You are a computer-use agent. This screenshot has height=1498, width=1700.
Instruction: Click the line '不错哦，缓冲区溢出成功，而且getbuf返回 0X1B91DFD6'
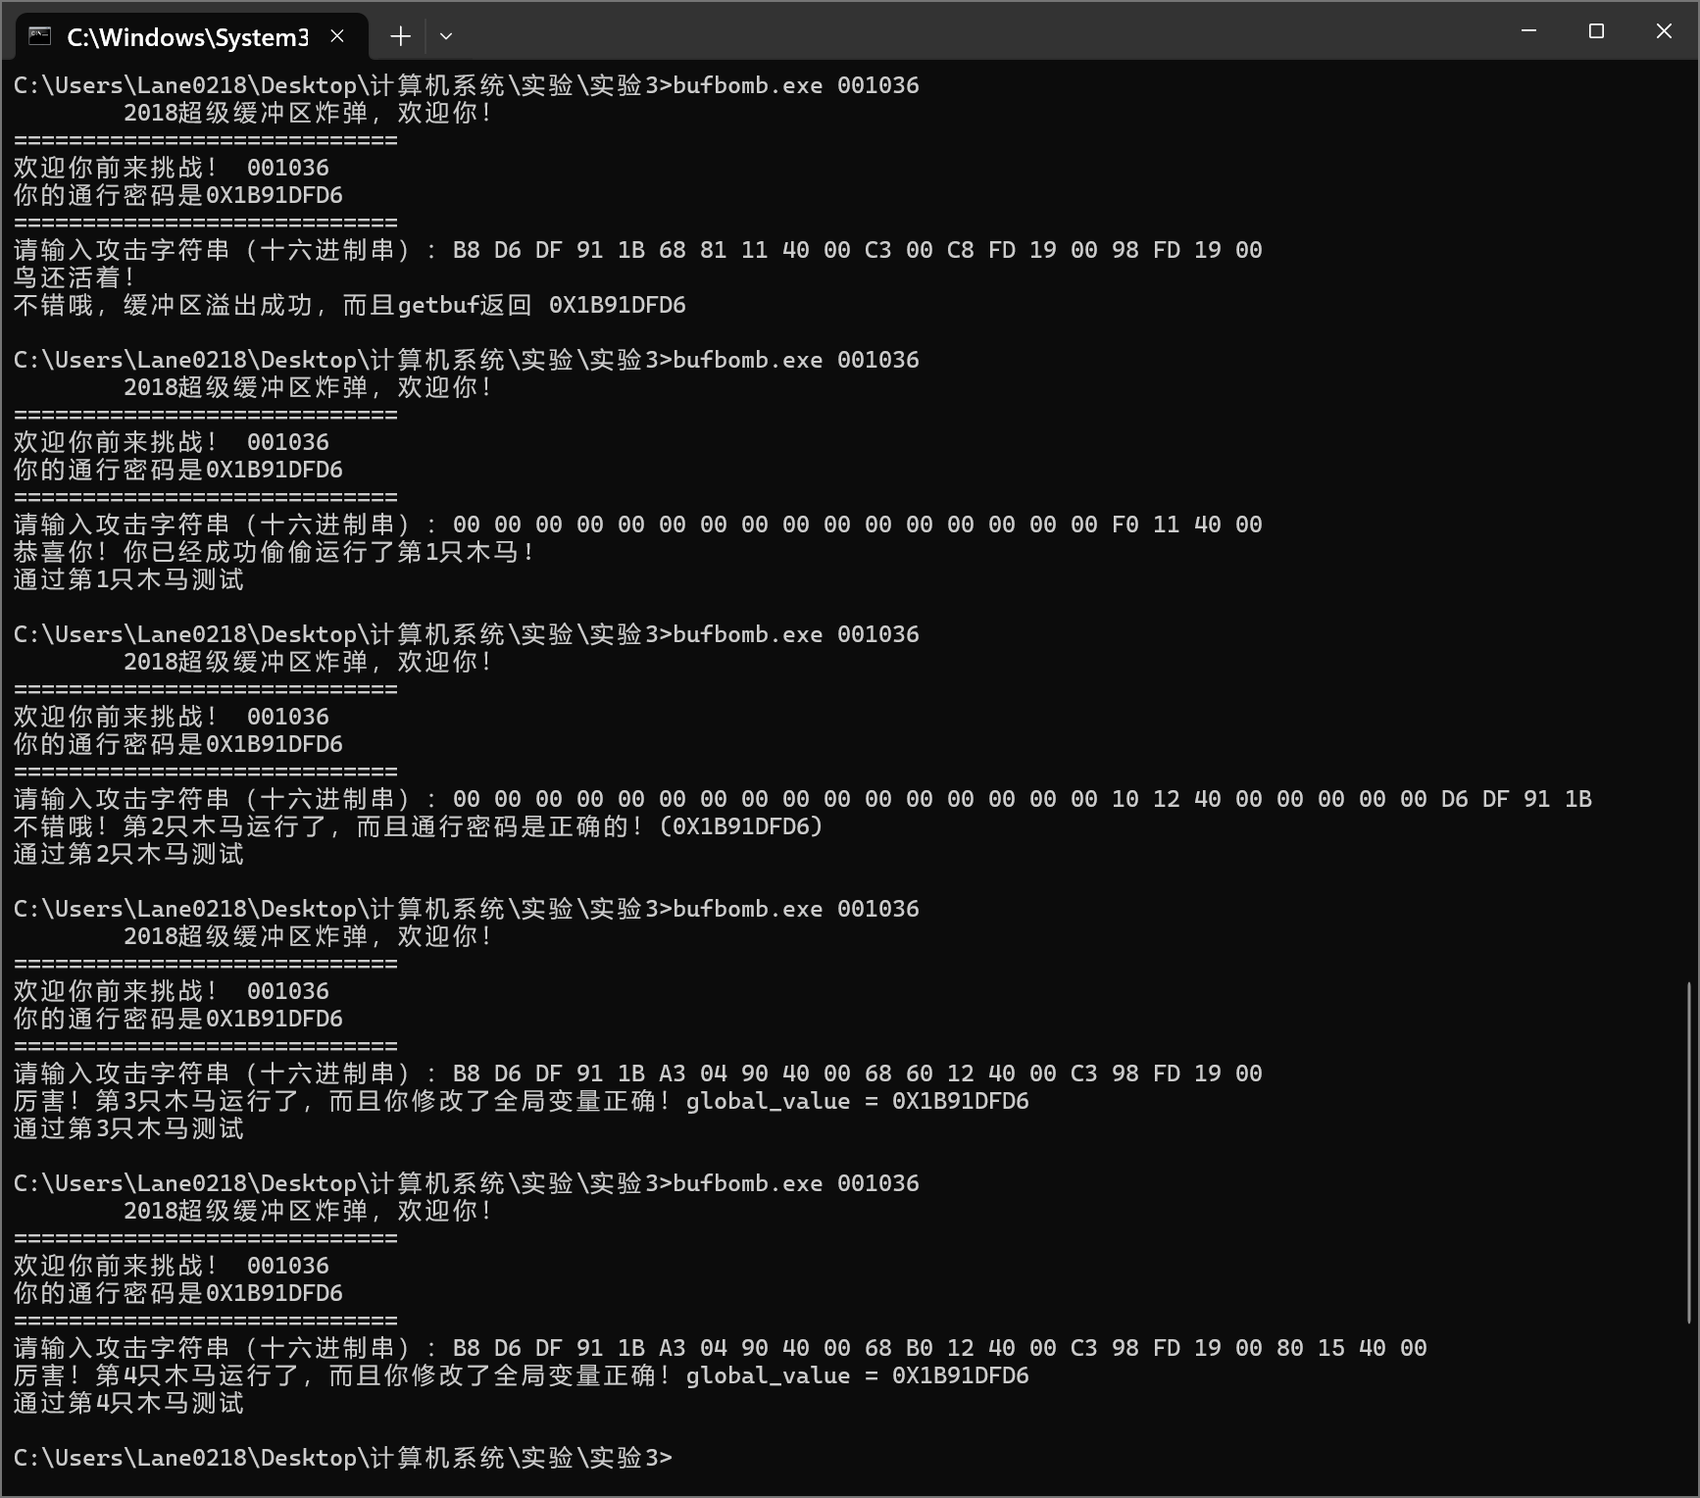(x=350, y=305)
